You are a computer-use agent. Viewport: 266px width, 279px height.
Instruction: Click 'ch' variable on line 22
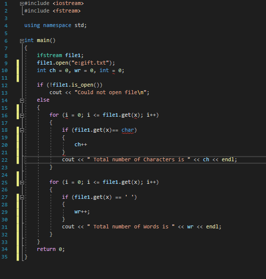(x=206, y=159)
